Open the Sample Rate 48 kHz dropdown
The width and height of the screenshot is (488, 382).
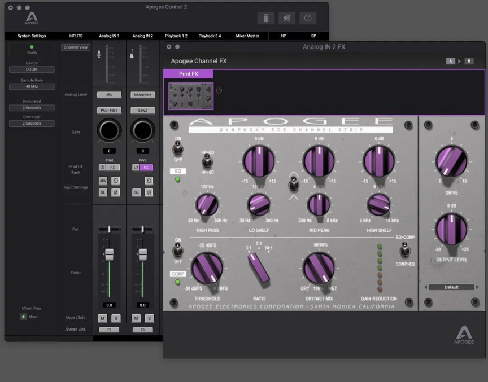pyautogui.click(x=32, y=87)
